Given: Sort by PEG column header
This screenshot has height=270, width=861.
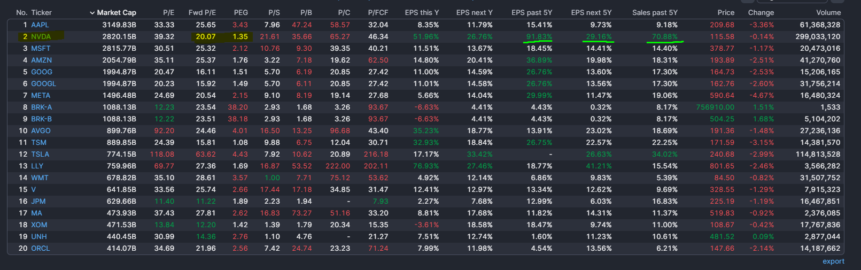Looking at the screenshot, I should point(241,12).
